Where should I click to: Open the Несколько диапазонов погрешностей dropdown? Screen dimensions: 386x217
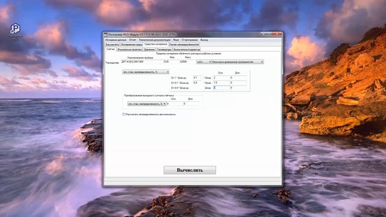coord(238,62)
